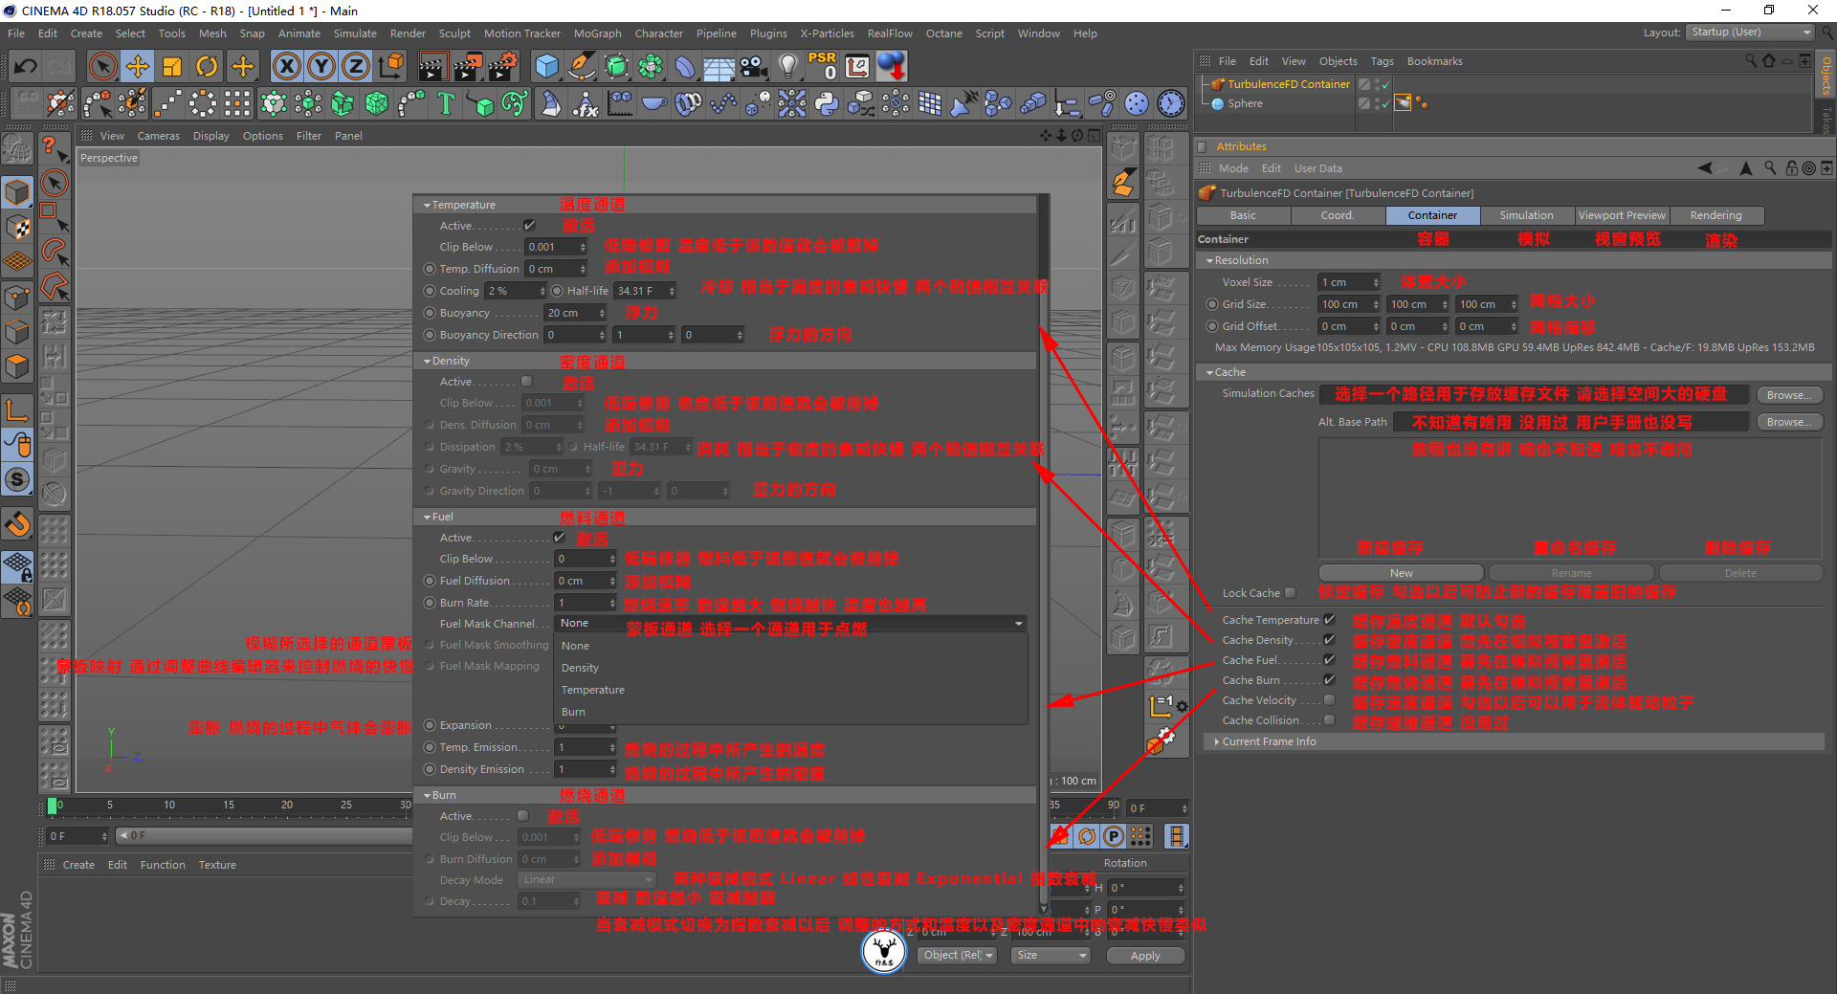The height and width of the screenshot is (994, 1837).
Task: Enable the Lock Cache checkbox
Action: click(1291, 593)
